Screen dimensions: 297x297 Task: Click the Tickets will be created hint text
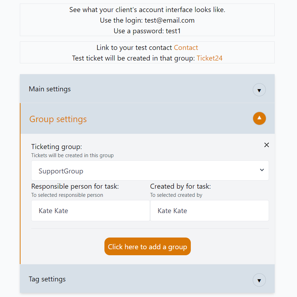(x=73, y=155)
